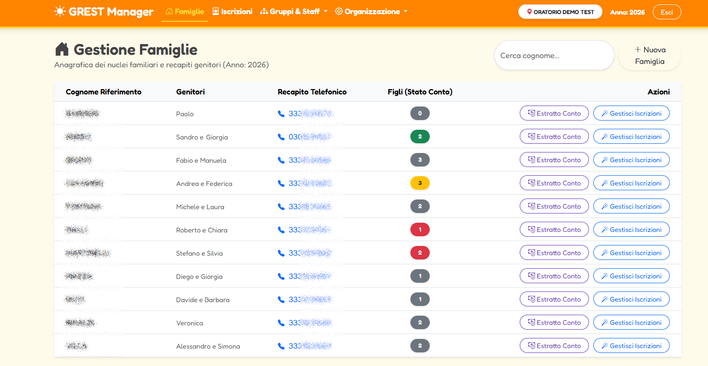Click the phone icon for Sandro e Giorgia
The width and height of the screenshot is (708, 366).
point(281,137)
